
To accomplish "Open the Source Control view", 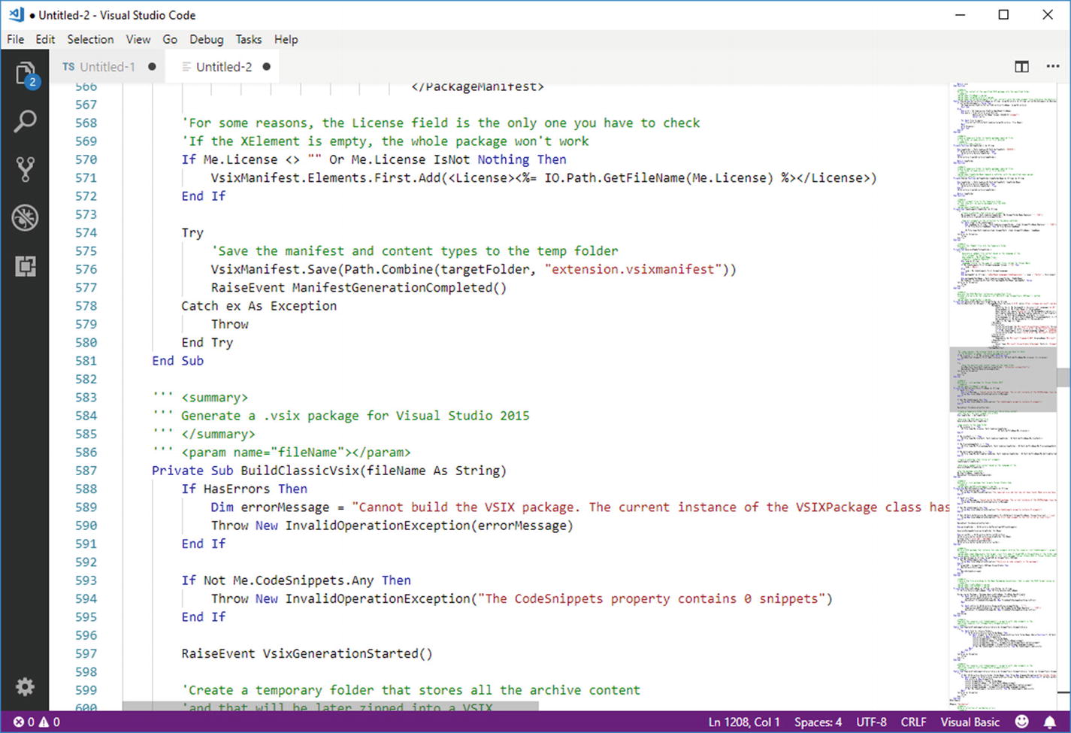I will coord(25,168).
